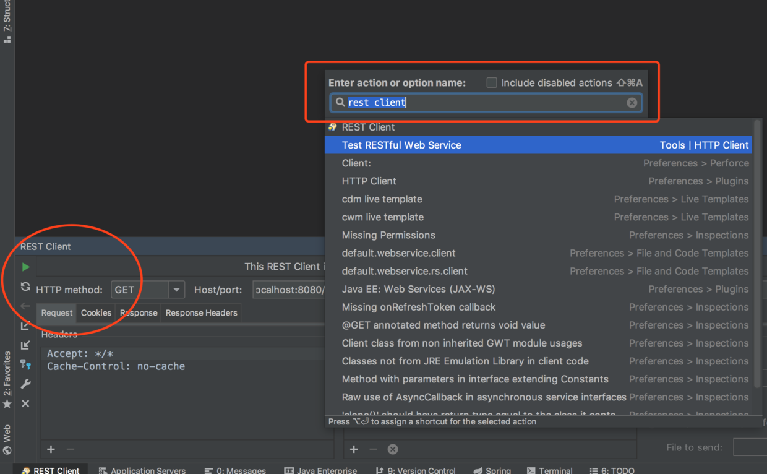Click the replay recent requests icon beside HTTP method
The height and width of the screenshot is (474, 767).
point(25,287)
